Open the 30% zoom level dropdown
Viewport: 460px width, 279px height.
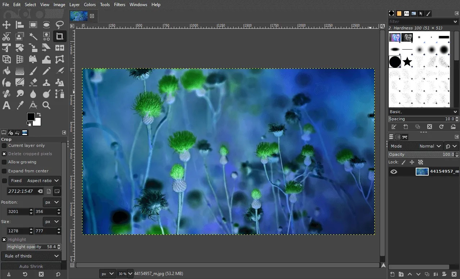tap(125, 273)
